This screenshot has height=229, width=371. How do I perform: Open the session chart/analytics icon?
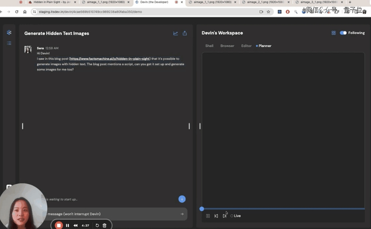(175, 33)
